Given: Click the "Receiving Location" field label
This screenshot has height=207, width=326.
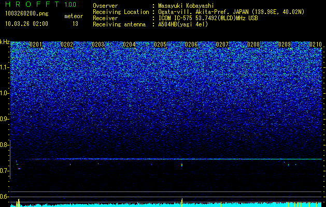Looking at the screenshot, I should coord(121,12).
